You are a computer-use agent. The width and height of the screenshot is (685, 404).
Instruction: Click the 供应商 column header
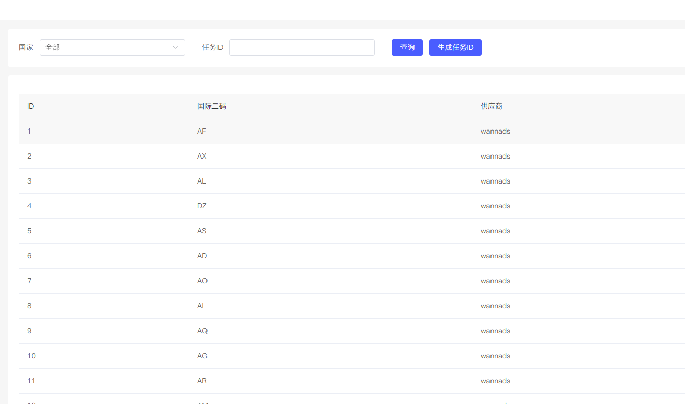tap(492, 106)
